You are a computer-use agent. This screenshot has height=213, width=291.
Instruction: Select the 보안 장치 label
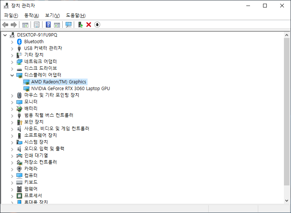click(x=34, y=122)
